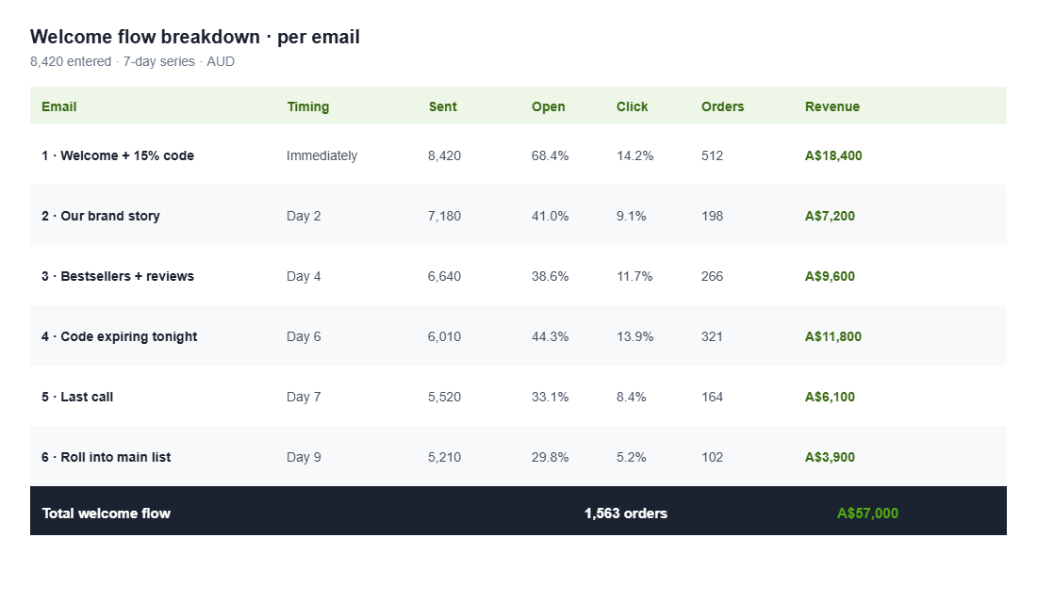Click the A$9,600 revenue figure
Viewport: 1037px width, 603px height.
(830, 276)
